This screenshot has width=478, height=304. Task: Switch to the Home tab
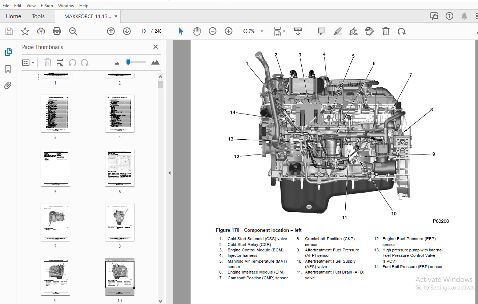pyautogui.click(x=13, y=16)
